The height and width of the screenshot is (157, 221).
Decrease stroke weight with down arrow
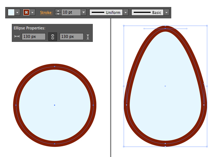pos(58,14)
